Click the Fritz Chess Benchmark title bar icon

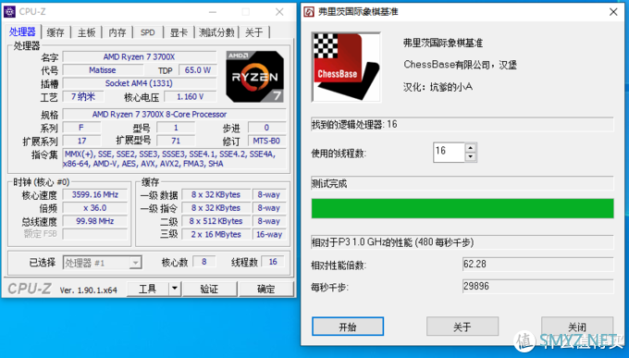click(x=309, y=12)
